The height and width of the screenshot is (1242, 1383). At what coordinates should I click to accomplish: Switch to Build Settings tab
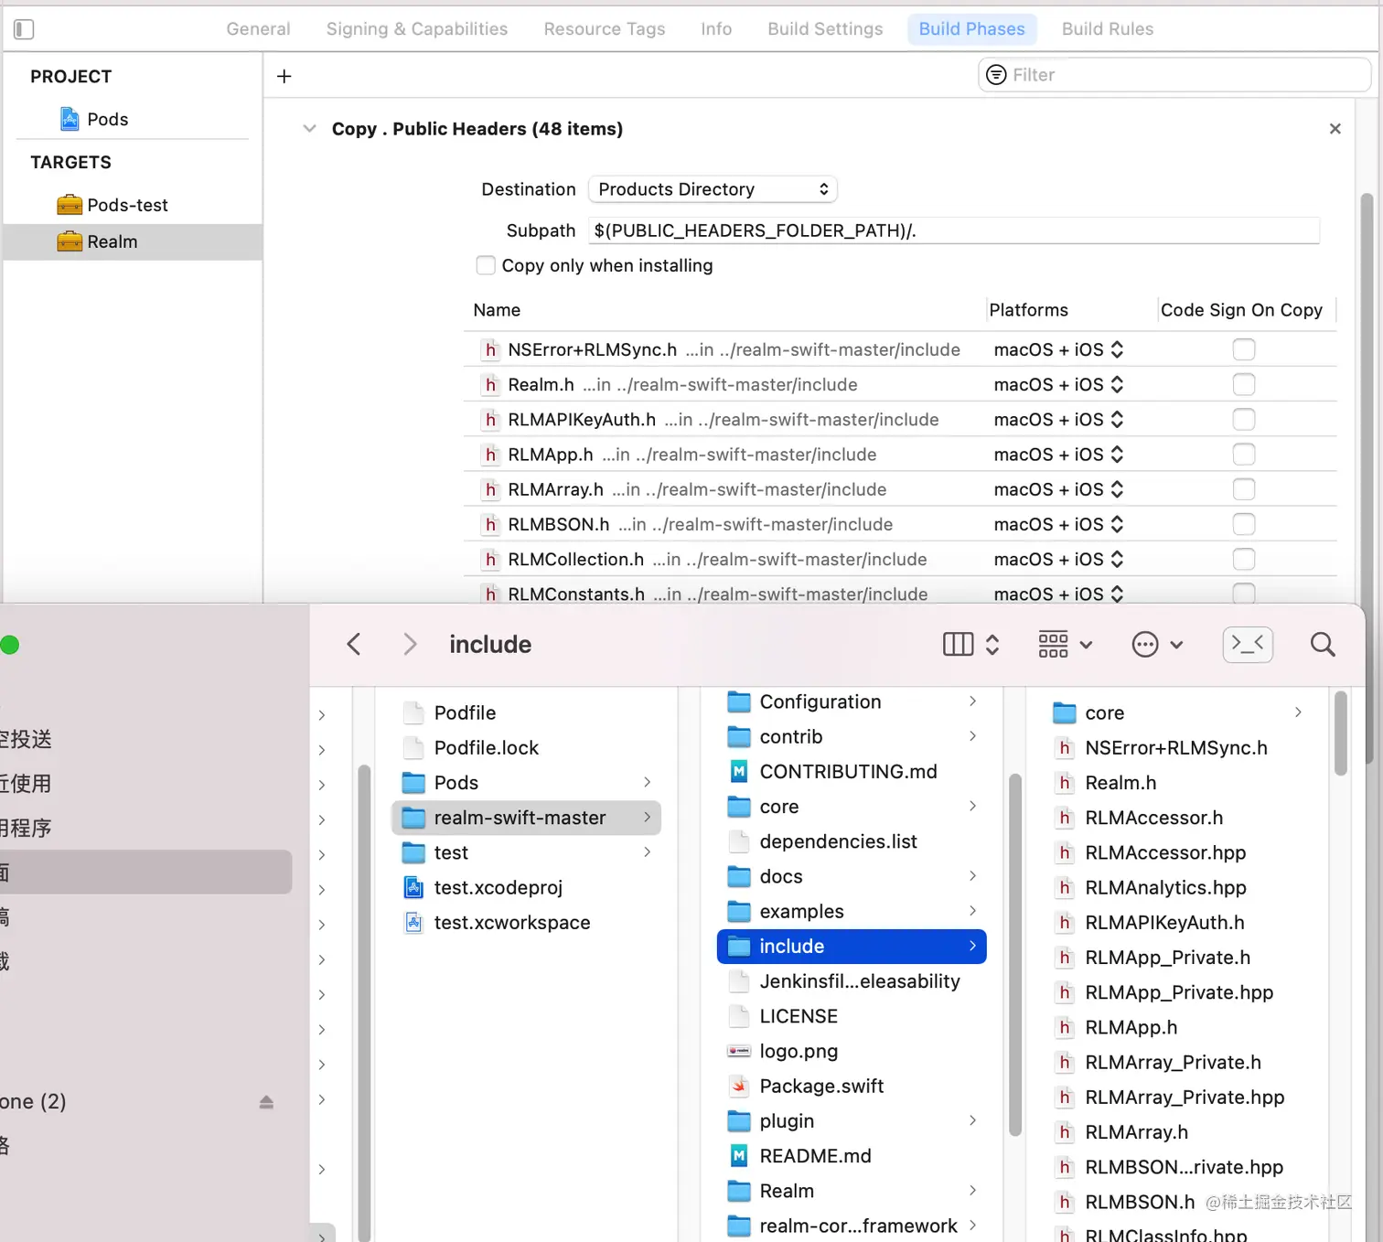[x=826, y=29]
